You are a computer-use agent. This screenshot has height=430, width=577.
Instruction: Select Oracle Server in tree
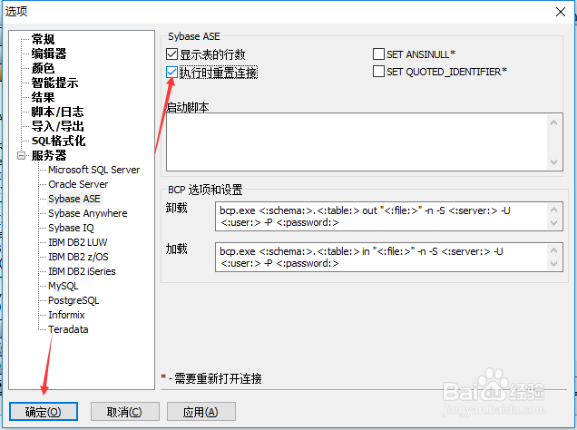[78, 184]
